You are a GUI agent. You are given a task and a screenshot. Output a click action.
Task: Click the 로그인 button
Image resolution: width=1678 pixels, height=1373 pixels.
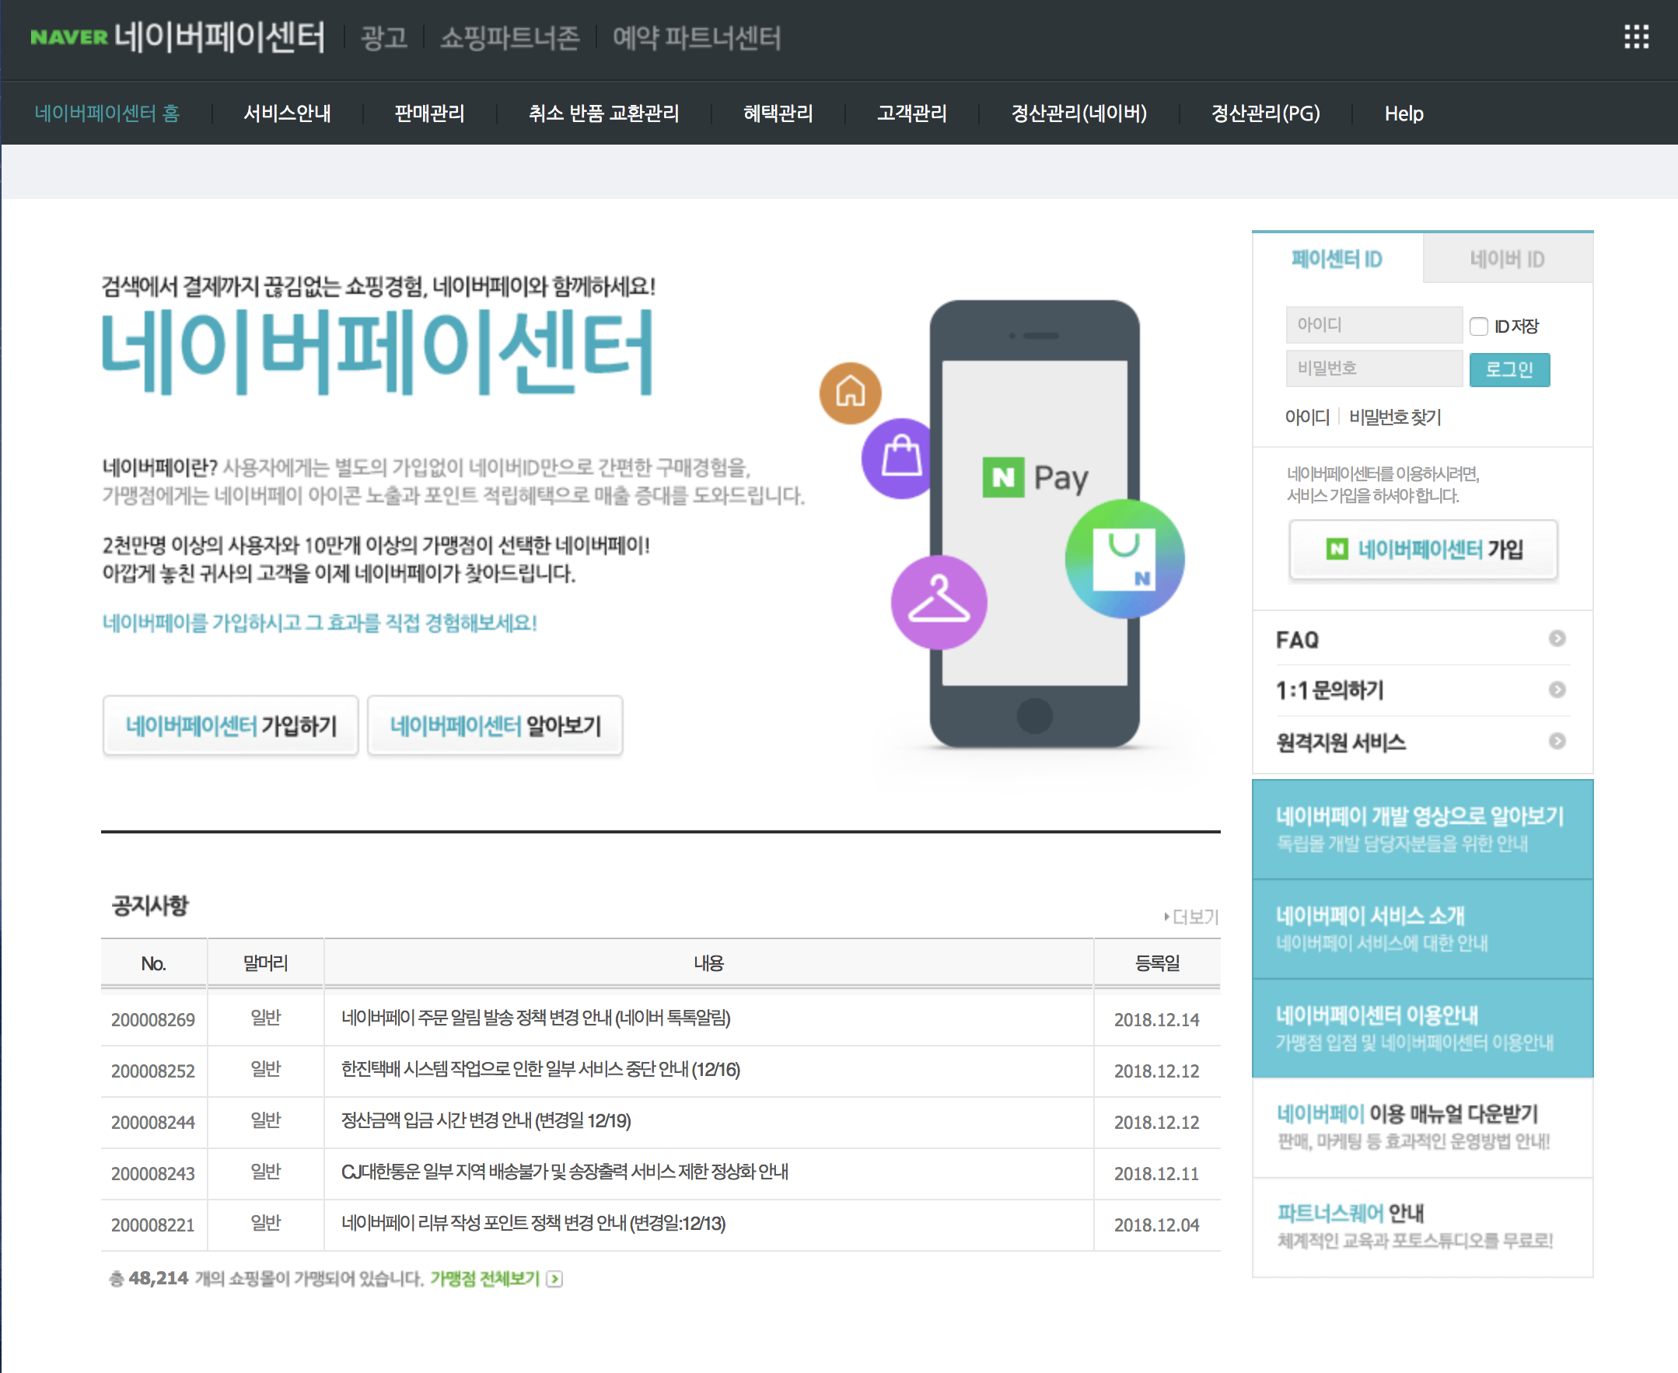click(1508, 369)
